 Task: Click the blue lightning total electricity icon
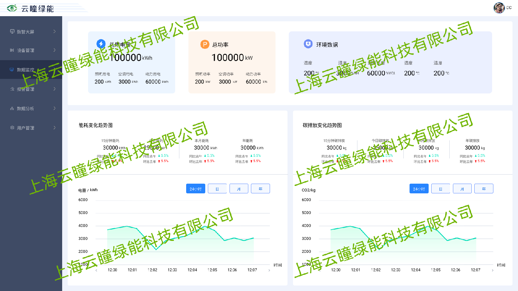point(101,44)
